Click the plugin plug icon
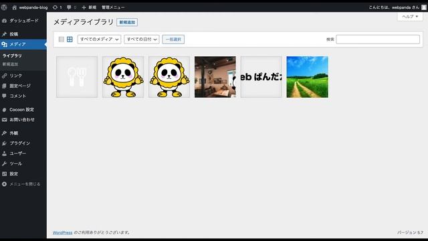Image resolution: width=428 pixels, height=241 pixels. (5, 143)
